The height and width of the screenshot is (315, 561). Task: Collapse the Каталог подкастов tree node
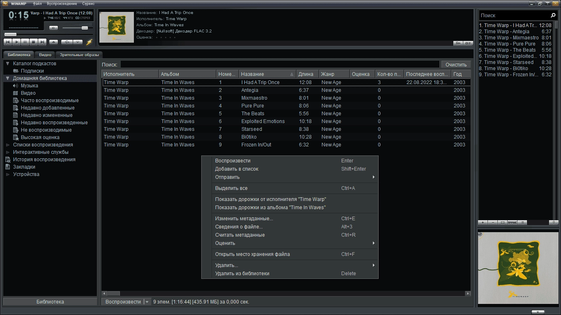click(7, 64)
